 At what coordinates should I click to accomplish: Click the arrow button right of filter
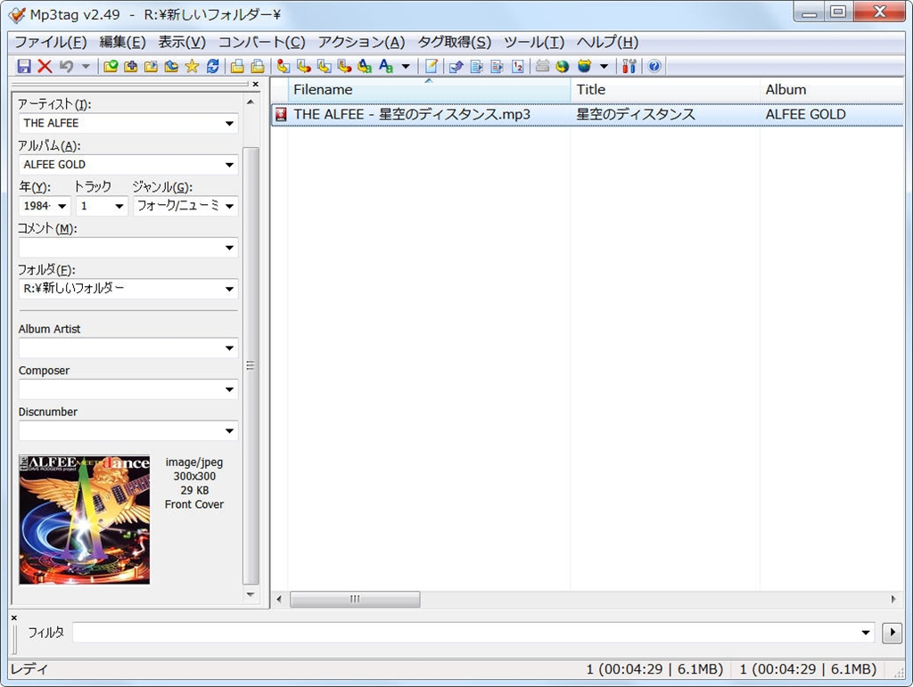891,633
